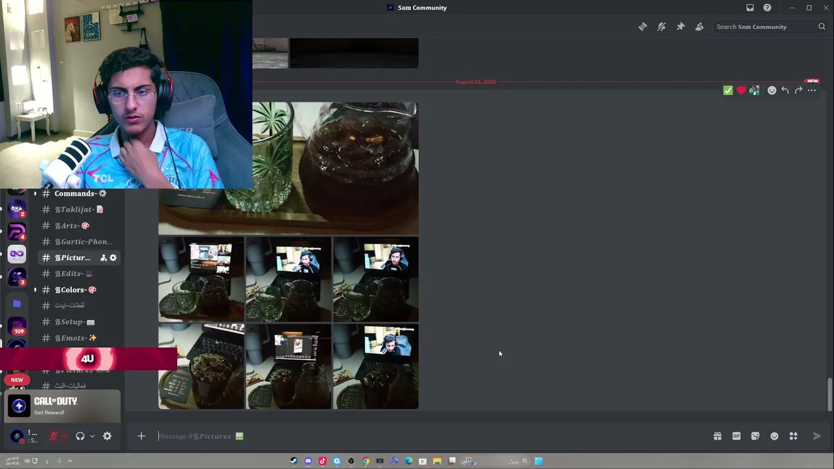Open the Discord inbox

point(750,8)
